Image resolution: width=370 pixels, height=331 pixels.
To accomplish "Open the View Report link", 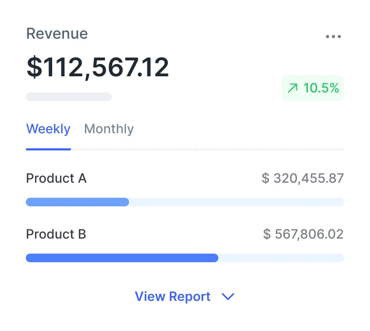I will [173, 297].
